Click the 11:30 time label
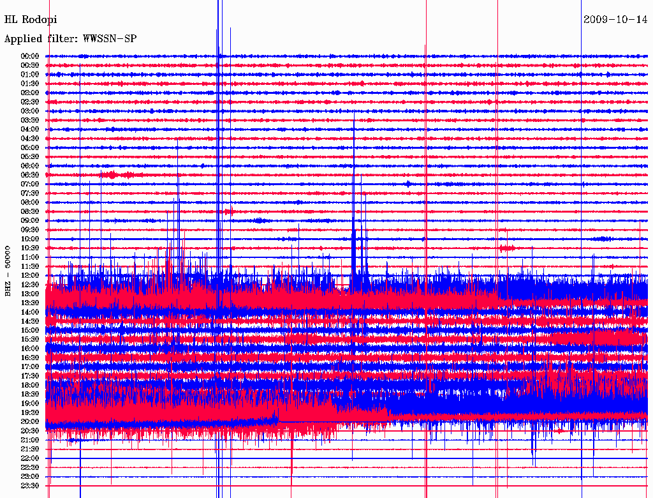The width and height of the screenshot is (653, 498). coord(30,266)
